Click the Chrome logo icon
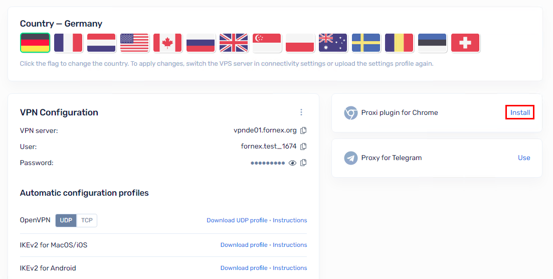This screenshot has height=279, width=553. coord(351,113)
